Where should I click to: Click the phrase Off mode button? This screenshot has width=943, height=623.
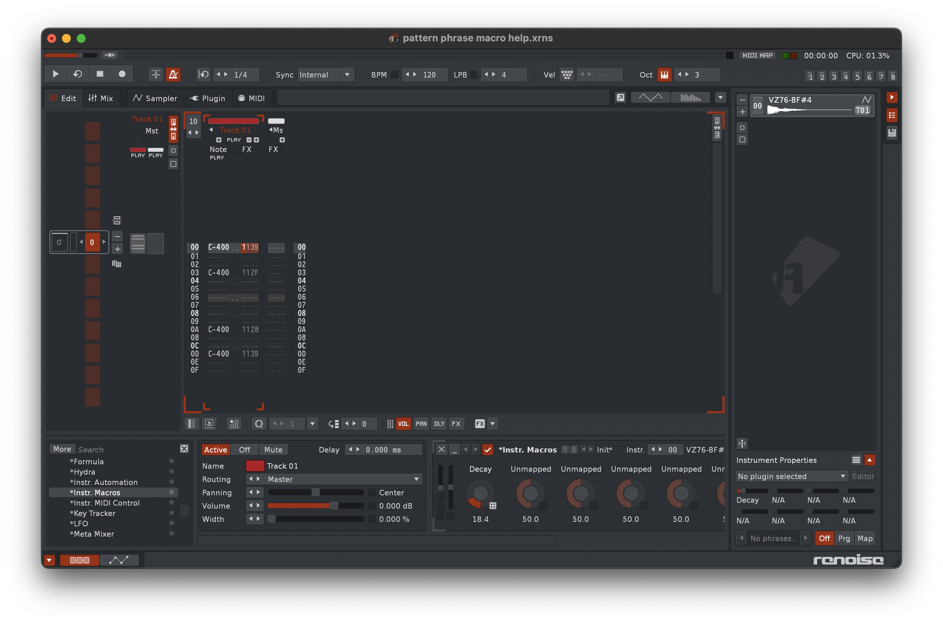pos(824,538)
